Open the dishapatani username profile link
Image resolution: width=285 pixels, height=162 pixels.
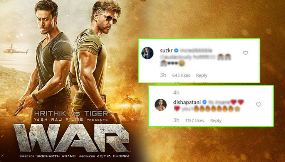click(x=187, y=102)
